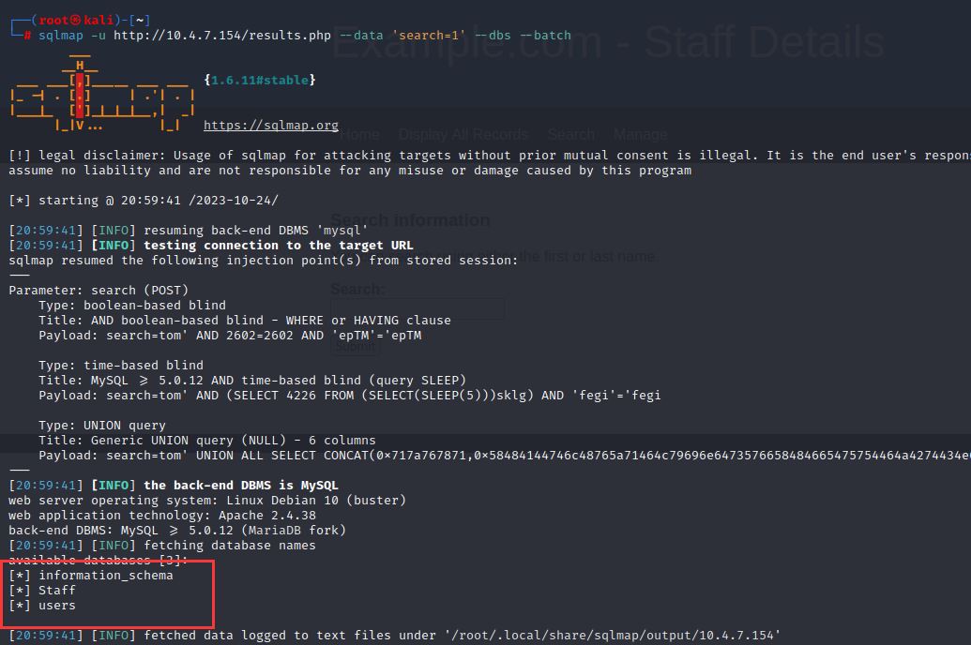Open Display All Records in background page
Screen dimensions: 971x645
(x=463, y=134)
